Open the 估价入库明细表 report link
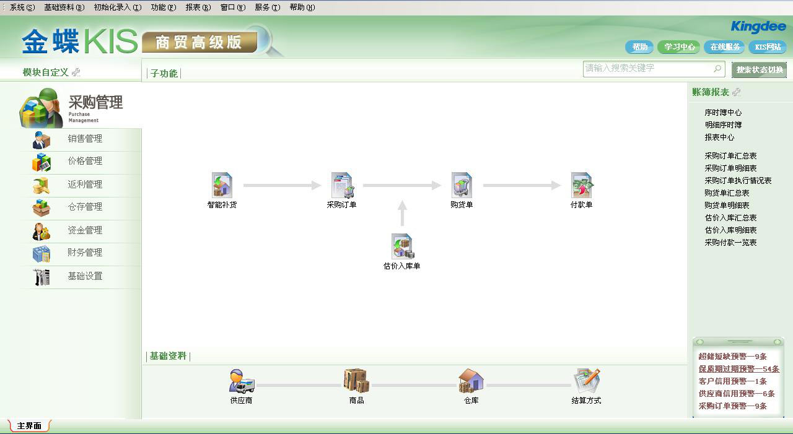The image size is (793, 434). (730, 230)
